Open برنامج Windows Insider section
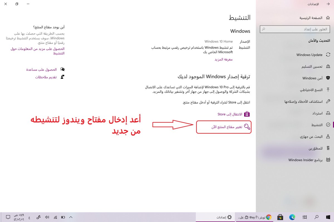334x222 pixels. (x=309, y=160)
